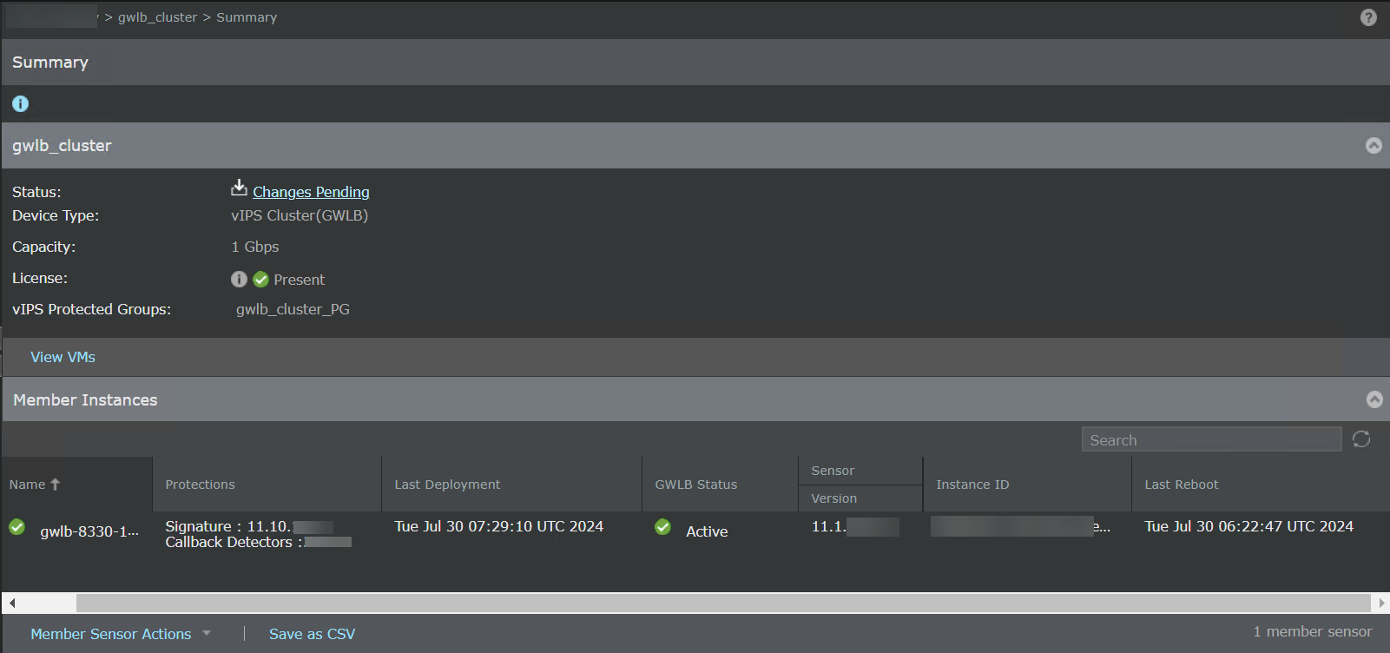
Task: Open the help question mark icon
Action: (1368, 17)
